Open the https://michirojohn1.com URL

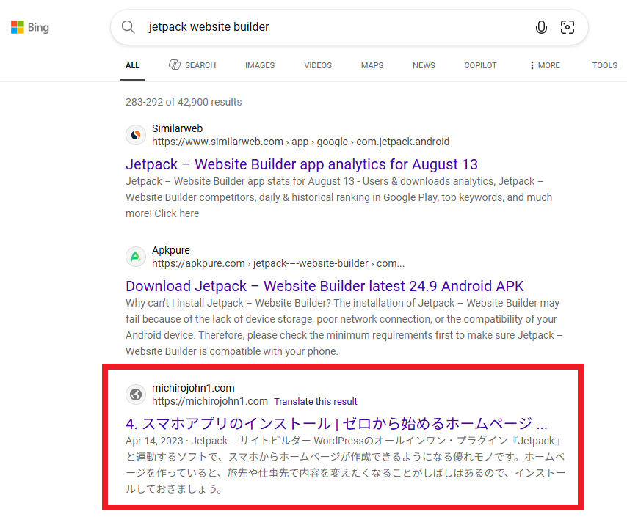coord(210,402)
